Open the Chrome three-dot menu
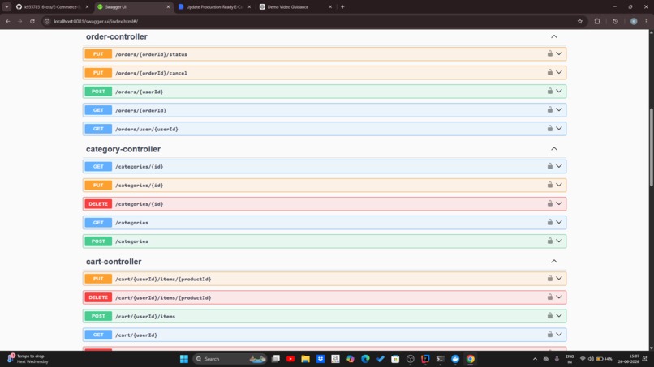Image resolution: width=654 pixels, height=367 pixels. pyautogui.click(x=646, y=21)
